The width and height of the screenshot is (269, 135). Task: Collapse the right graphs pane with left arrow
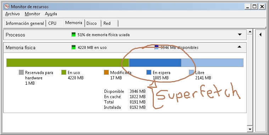[260, 35]
